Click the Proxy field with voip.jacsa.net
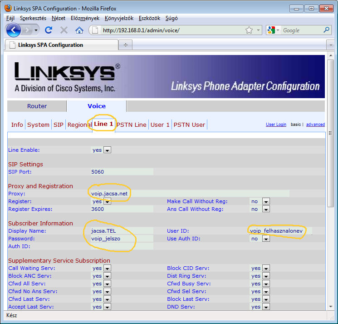The height and width of the screenshot is (324, 338). [190, 194]
